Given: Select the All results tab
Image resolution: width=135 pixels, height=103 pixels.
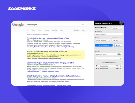Looking at the screenshot, I should 28,30.
